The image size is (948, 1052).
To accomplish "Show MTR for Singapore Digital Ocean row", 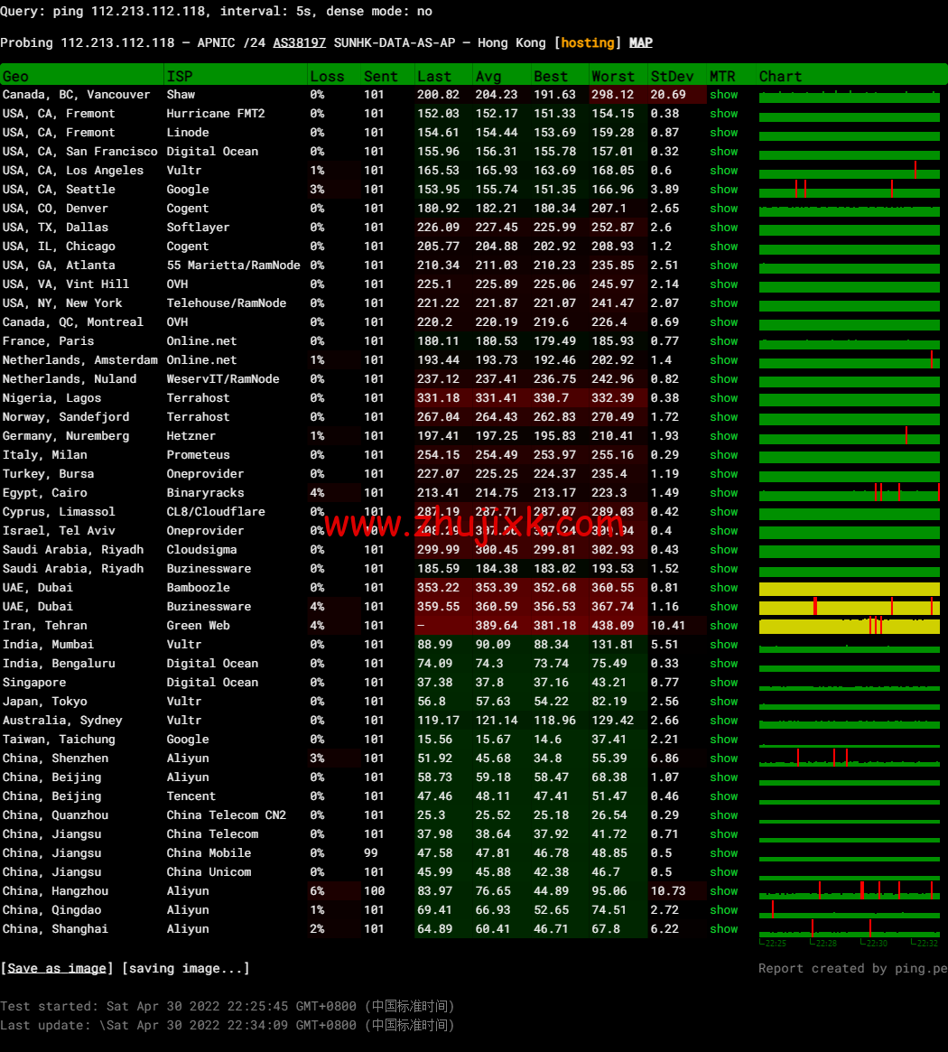I will point(723,683).
